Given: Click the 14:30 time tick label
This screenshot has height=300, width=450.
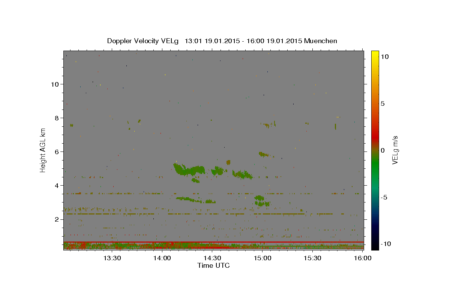Looking at the screenshot, I should [x=212, y=258].
